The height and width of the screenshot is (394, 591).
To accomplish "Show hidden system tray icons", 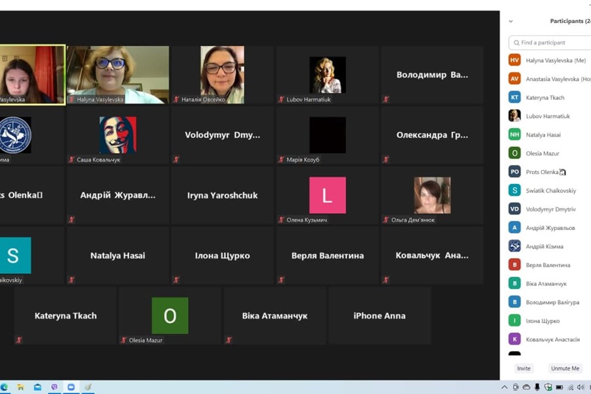I will click(504, 387).
